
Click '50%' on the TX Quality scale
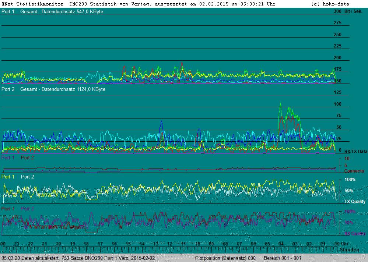tap(349, 191)
